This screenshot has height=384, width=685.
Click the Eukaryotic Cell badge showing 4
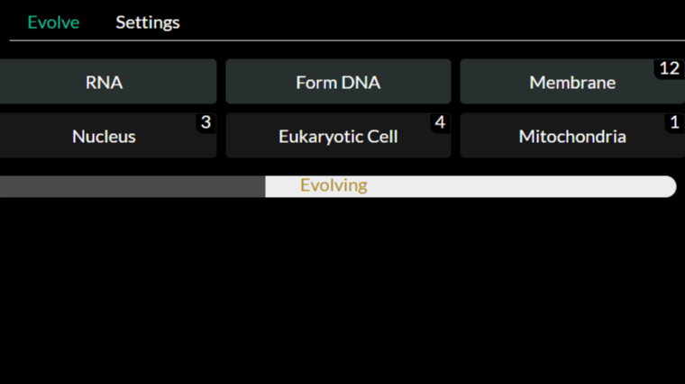pos(440,122)
